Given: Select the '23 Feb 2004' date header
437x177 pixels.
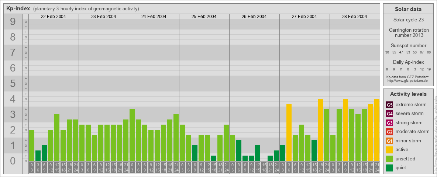Looking at the screenshot, I should 104,17.
